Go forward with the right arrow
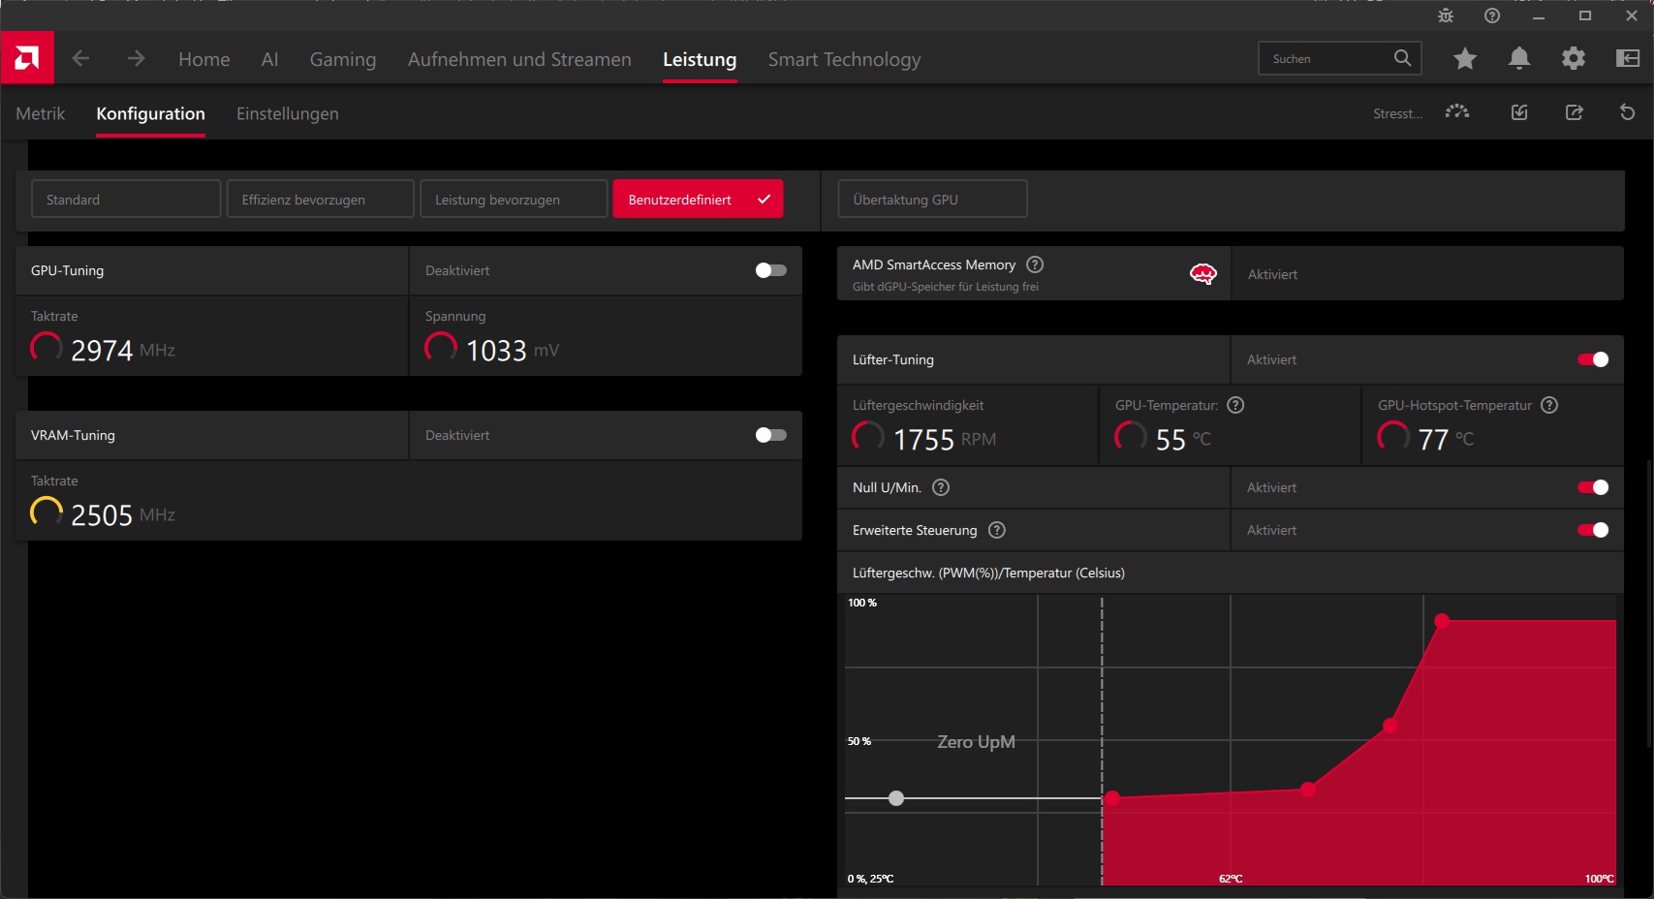This screenshot has height=899, width=1654. coord(136,59)
